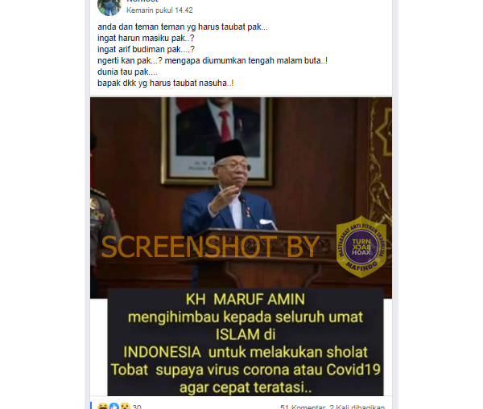
Task: Click the "sholat Tobat" caption line
Action: [x=246, y=361]
